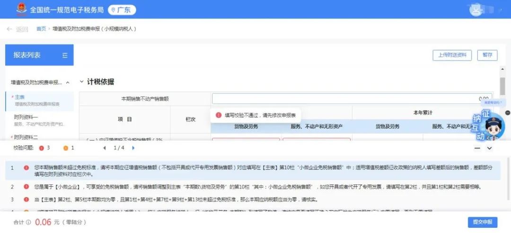Collapse the 计税依据 section
The height and width of the screenshot is (233, 511).
pyautogui.click(x=82, y=82)
